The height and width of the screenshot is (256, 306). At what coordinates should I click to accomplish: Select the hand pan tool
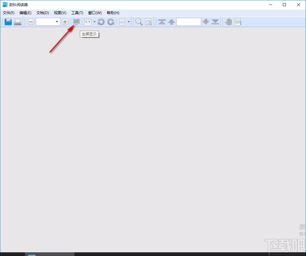point(229,22)
